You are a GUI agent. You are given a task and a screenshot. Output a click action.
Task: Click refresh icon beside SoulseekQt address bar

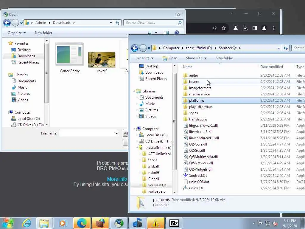[286, 48]
